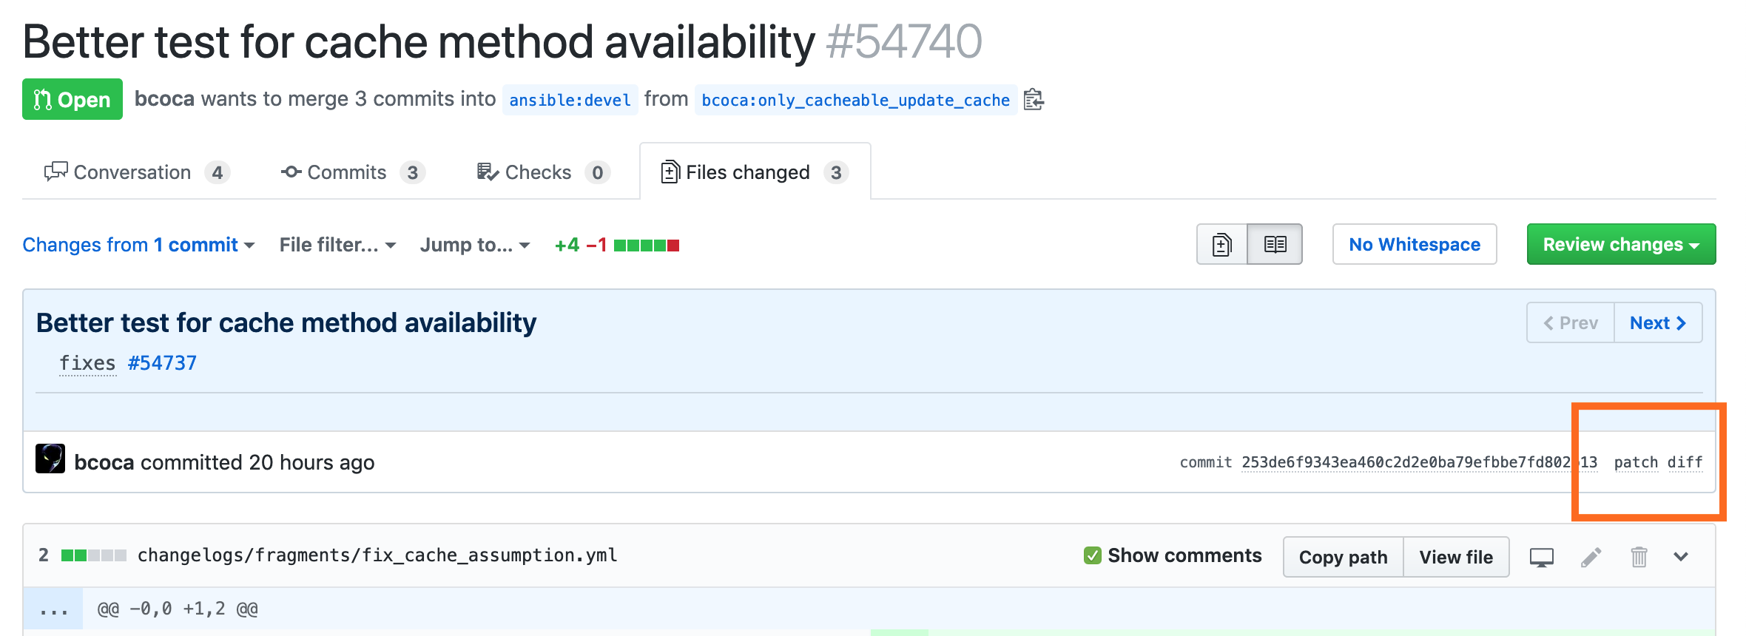This screenshot has width=1746, height=636.
Task: Collapse the changelog file diff with the chevron
Action: [x=1681, y=557]
